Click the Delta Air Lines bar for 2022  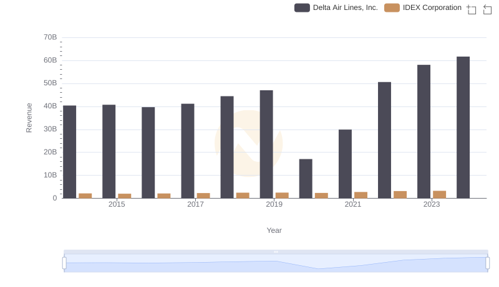384,140
